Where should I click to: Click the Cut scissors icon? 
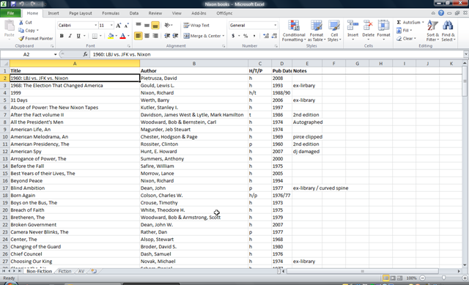click(x=21, y=23)
